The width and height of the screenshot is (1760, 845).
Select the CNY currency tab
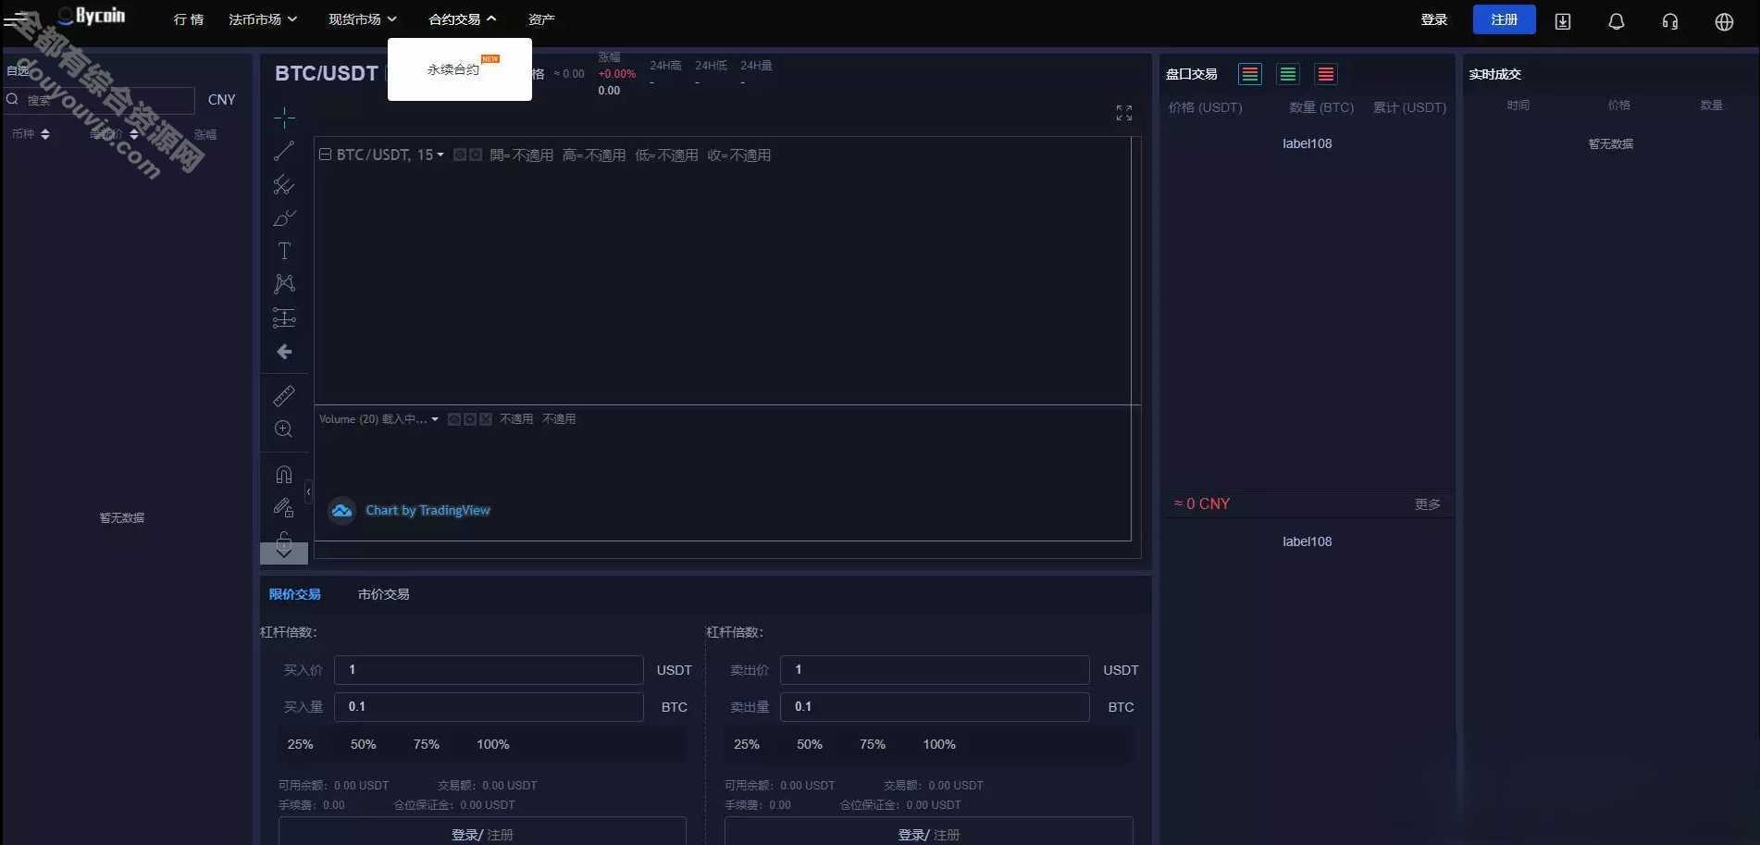click(222, 100)
